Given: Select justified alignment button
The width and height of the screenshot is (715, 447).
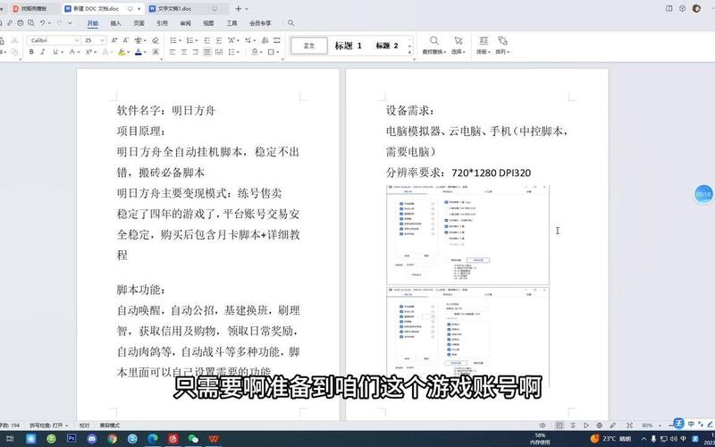Looking at the screenshot, I should [207, 53].
